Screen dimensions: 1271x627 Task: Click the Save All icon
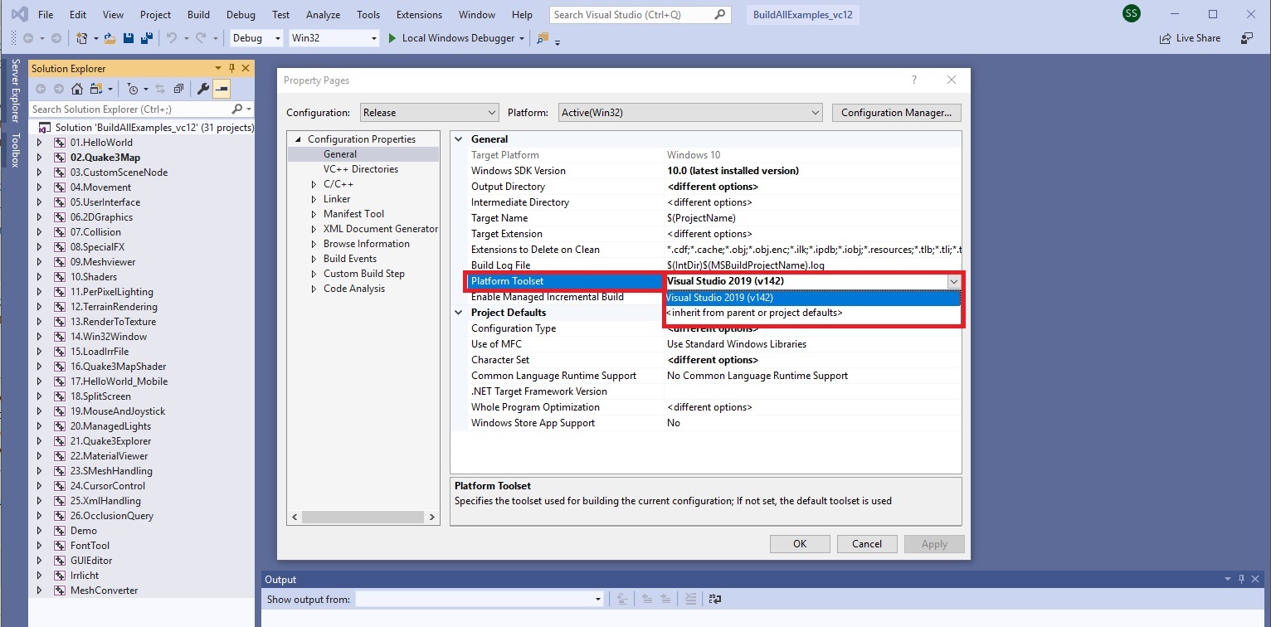(x=145, y=38)
